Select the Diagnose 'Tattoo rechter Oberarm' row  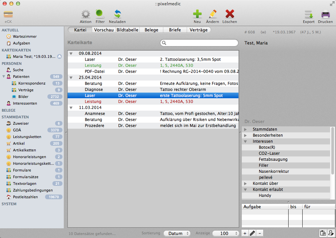(x=153, y=89)
